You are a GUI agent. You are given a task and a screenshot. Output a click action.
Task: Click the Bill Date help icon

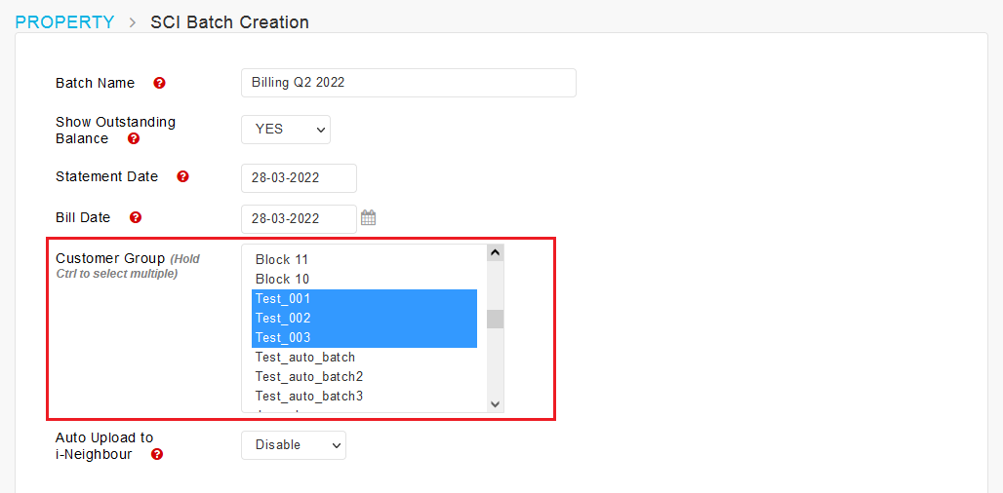135,218
